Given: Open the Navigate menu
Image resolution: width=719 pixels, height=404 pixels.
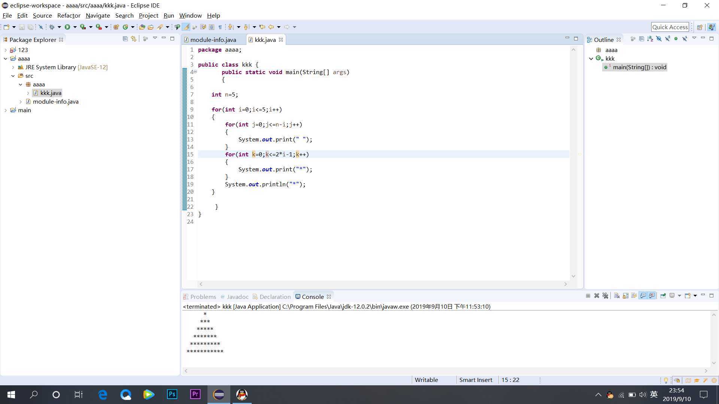Looking at the screenshot, I should [98, 15].
